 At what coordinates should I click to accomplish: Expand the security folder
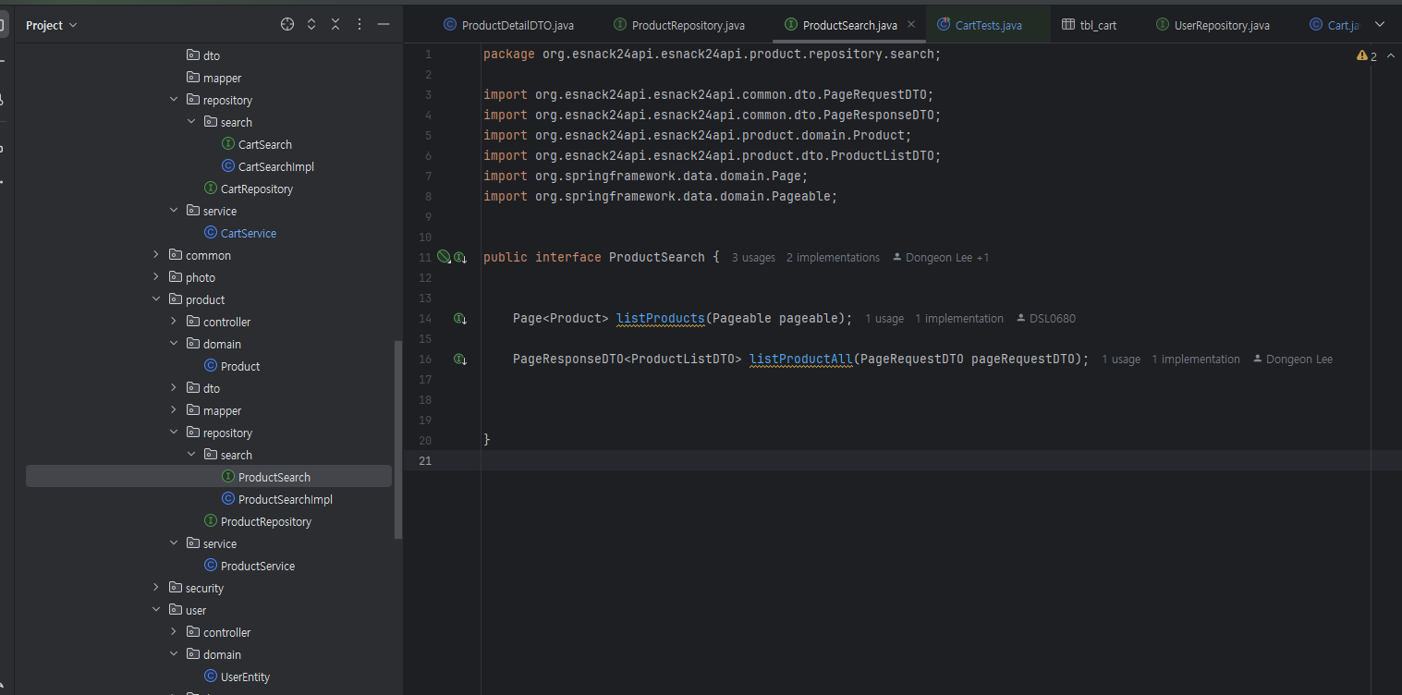[x=156, y=588]
